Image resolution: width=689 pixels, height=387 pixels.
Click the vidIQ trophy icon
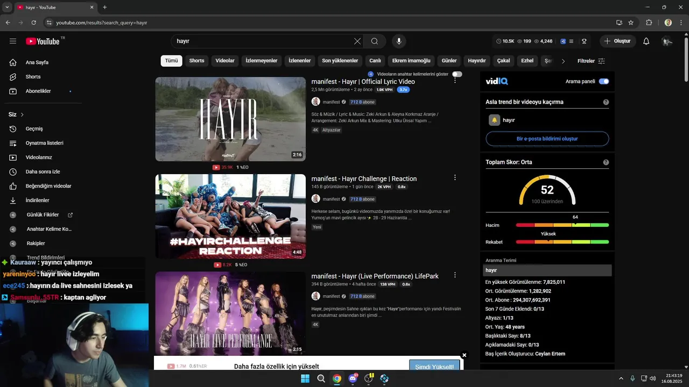(583, 41)
